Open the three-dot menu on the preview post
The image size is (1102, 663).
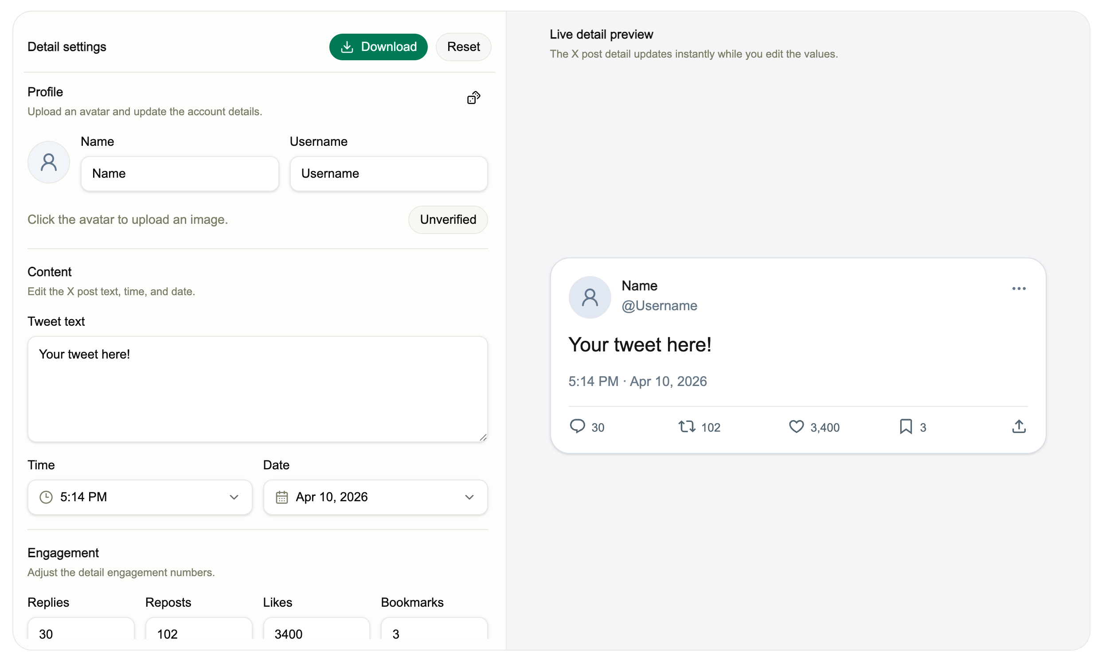pos(1019,288)
